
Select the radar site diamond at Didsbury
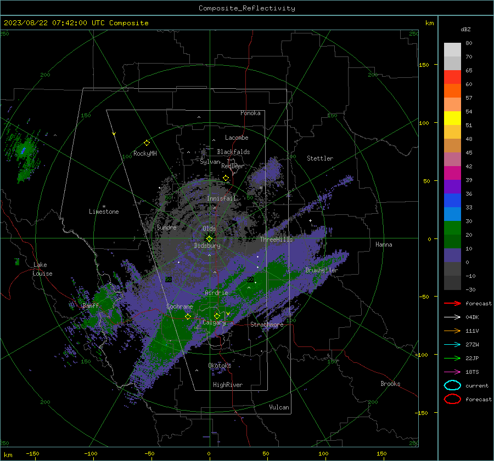pyautogui.click(x=210, y=239)
